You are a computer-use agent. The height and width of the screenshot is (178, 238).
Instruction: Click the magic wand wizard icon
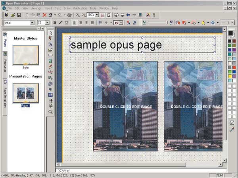(x=148, y=15)
